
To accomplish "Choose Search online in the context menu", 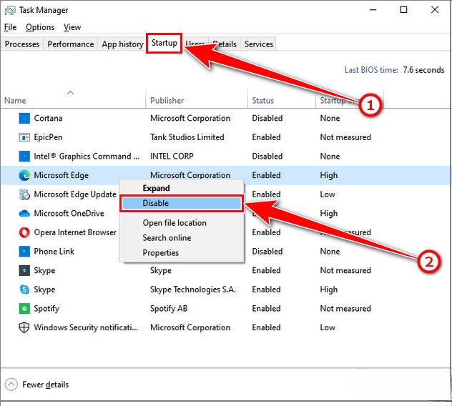I will pos(182,238).
